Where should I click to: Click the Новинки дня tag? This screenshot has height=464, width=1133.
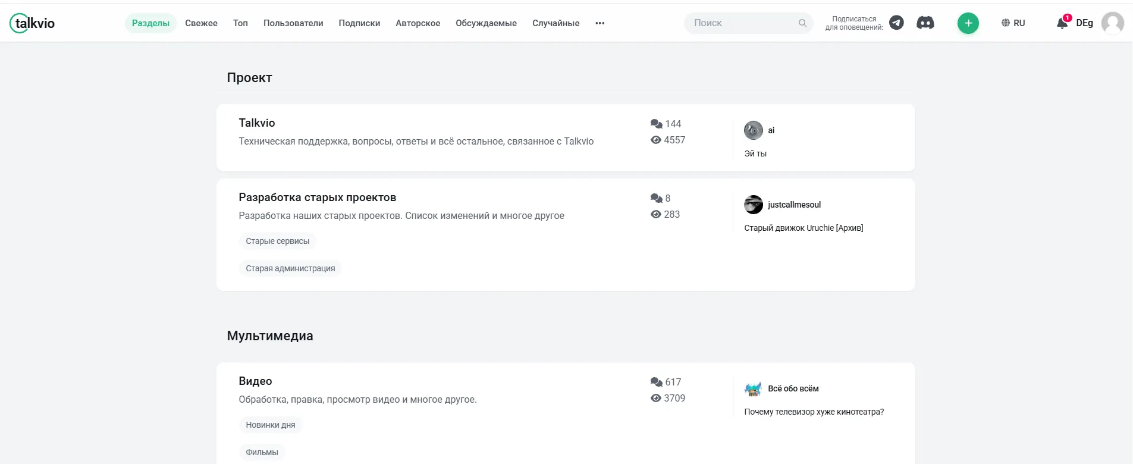271,425
